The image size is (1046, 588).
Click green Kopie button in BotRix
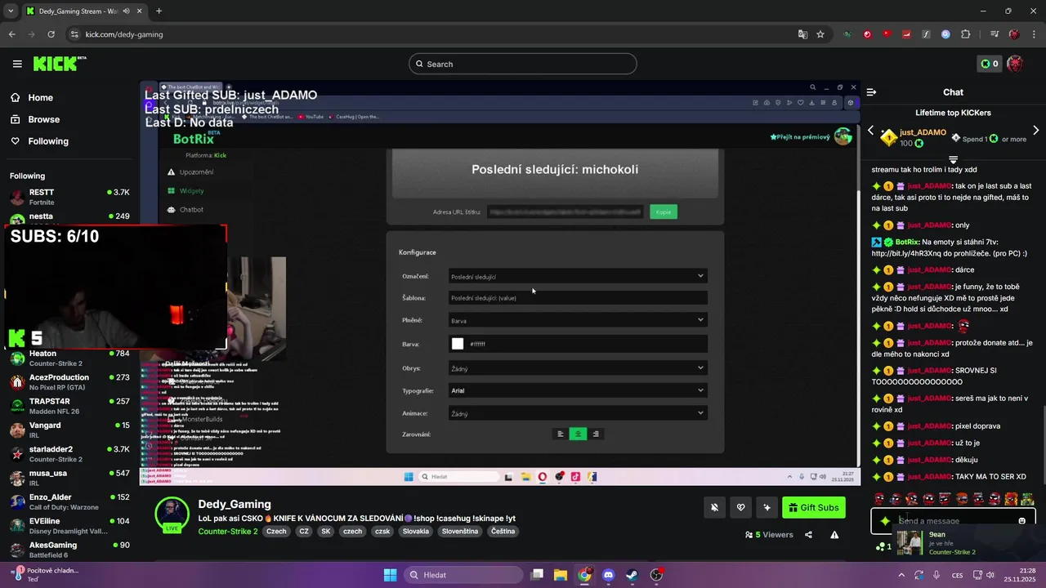pyautogui.click(x=664, y=212)
